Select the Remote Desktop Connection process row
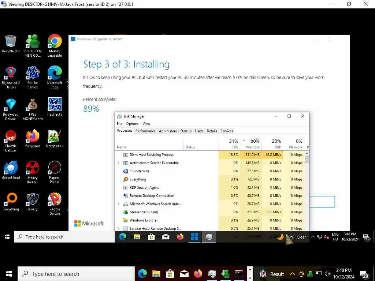This screenshot has height=281, width=375. (x=210, y=196)
